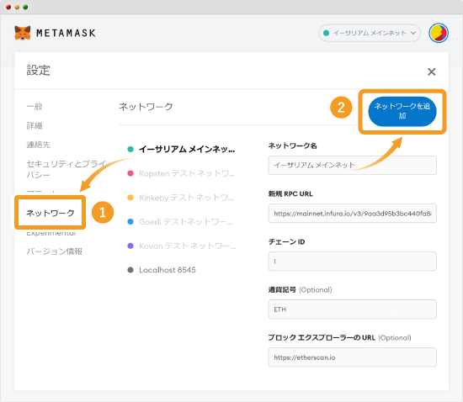Click the pink dot beside Ropsten
Screen dimensions: 463x402
[x=130, y=173]
